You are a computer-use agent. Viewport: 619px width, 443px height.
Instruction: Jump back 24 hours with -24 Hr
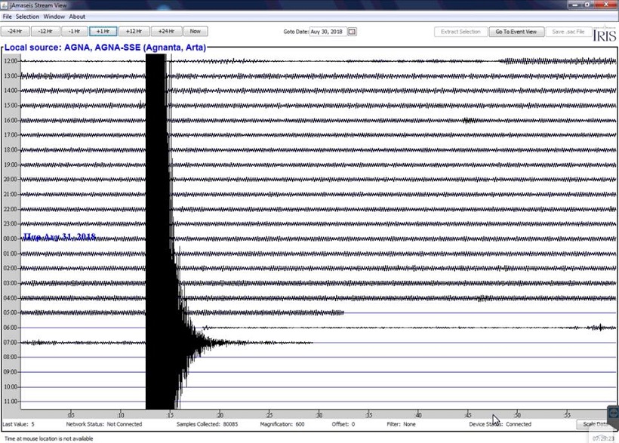tap(14, 32)
